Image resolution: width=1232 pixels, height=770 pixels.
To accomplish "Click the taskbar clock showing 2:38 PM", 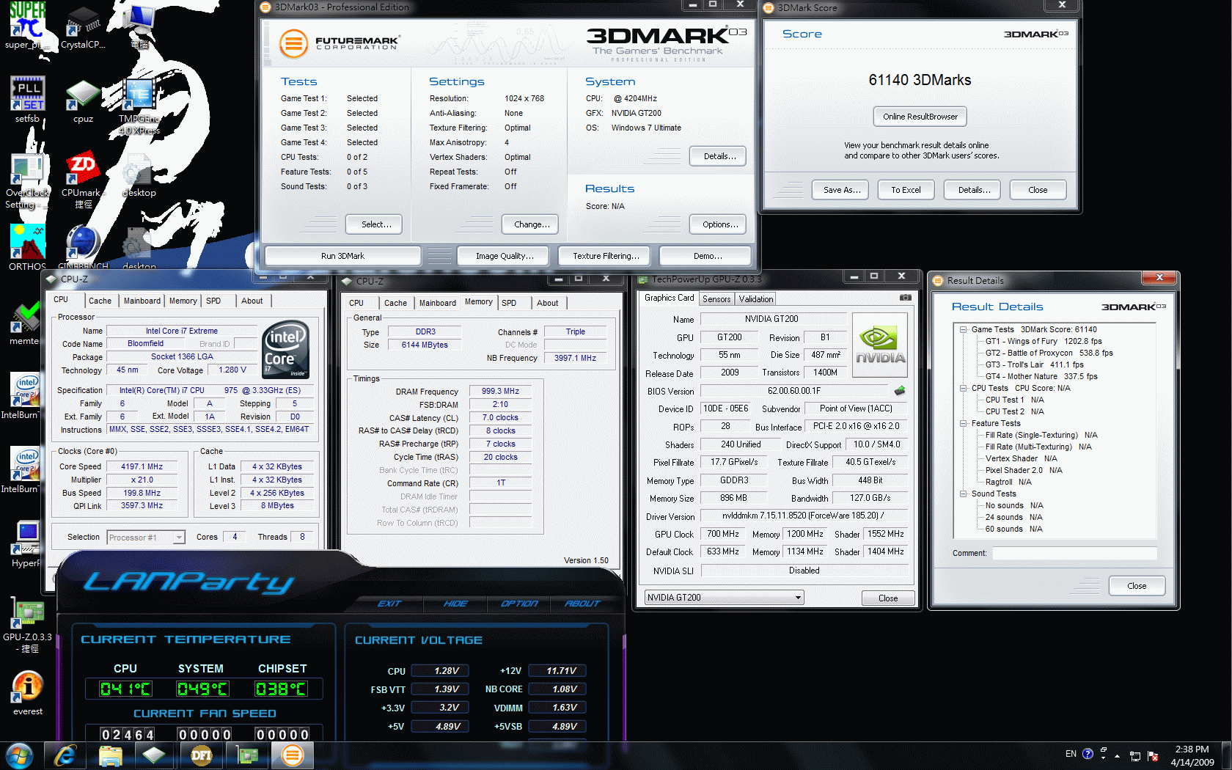I will (x=1192, y=755).
